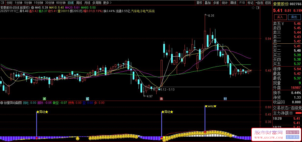Click the 5.12 - 5.13 gap label
Image resolution: width=302 pixels, height=142 pixels.
(x=167, y=90)
